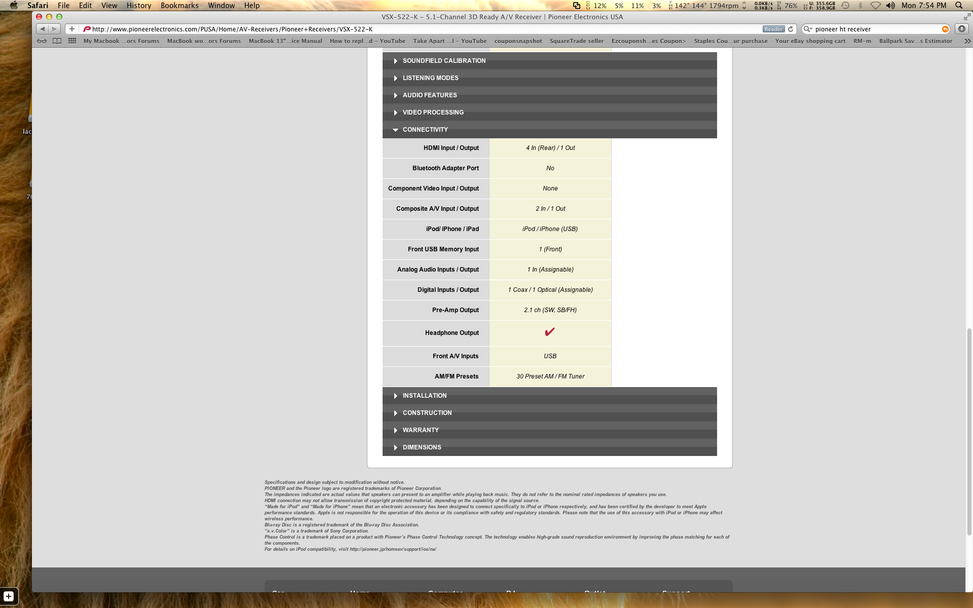Open Safari menu
973x608 pixels.
[38, 6]
